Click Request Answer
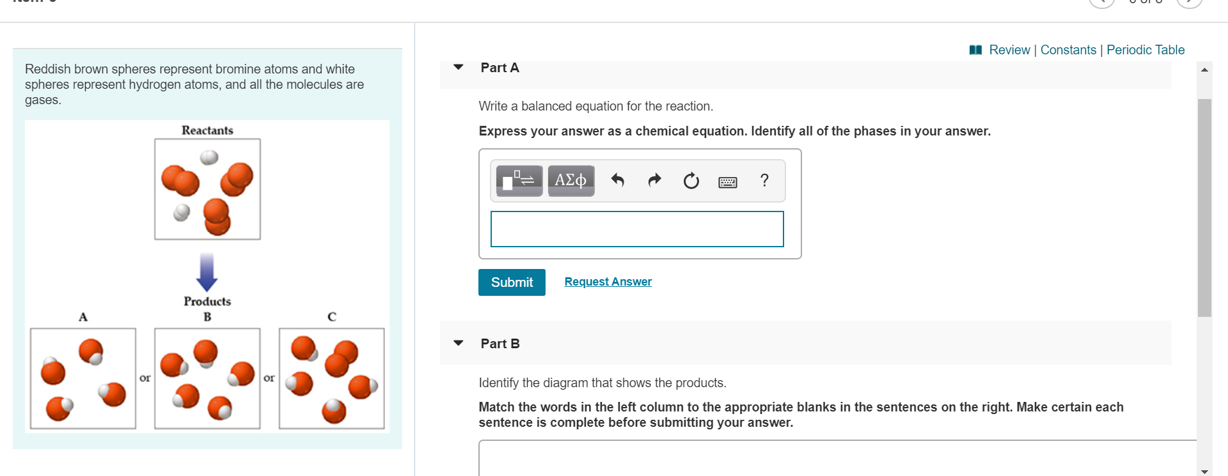1228x476 pixels. (608, 281)
